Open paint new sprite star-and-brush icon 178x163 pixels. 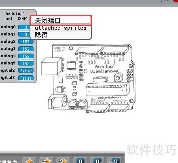point(30,160)
